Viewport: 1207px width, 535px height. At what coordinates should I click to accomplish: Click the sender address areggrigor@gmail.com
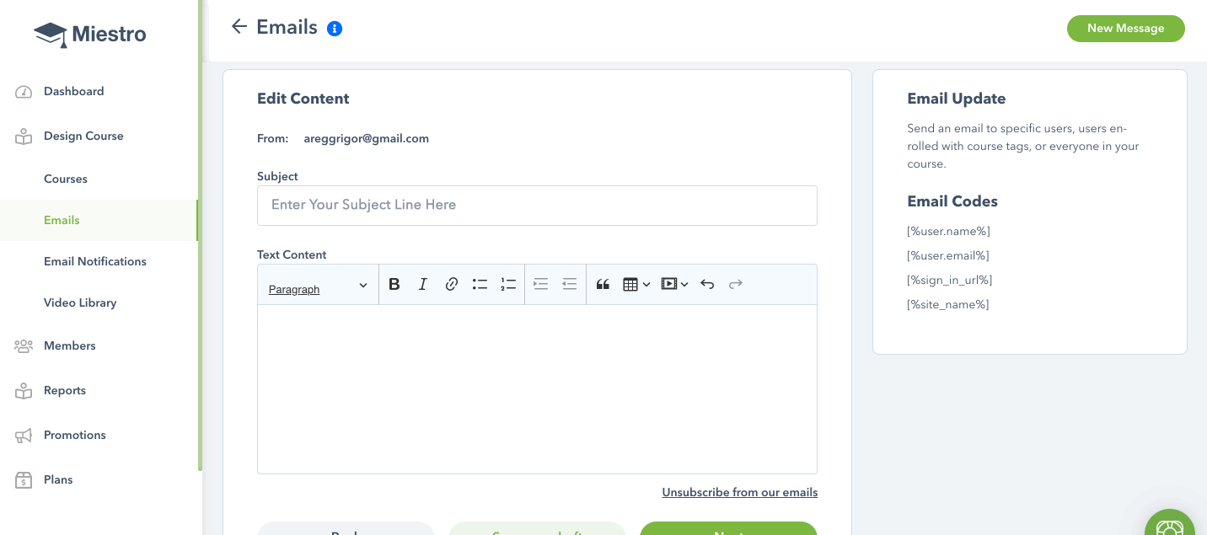tap(367, 139)
